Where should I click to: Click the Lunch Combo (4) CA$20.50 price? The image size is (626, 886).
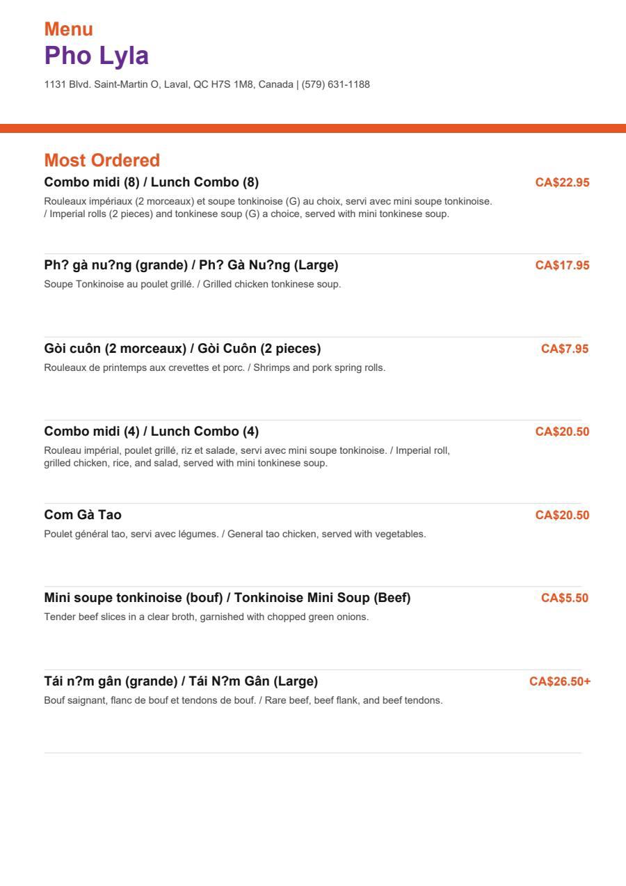pyautogui.click(x=562, y=432)
